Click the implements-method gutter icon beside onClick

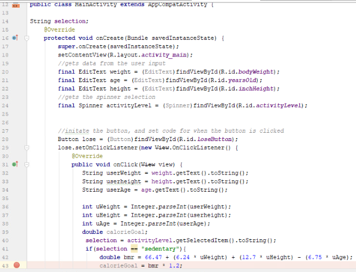tap(15, 164)
